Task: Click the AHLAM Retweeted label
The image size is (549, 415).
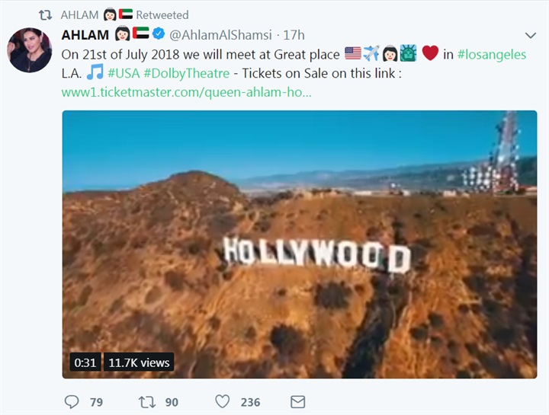Action: tap(124, 14)
